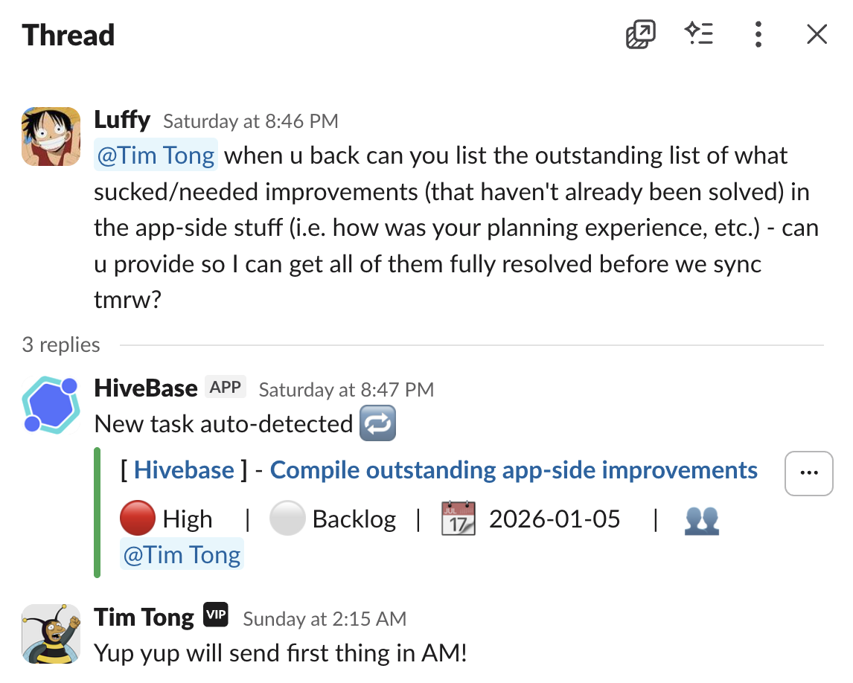Click the calendar due date icon
Viewport: 853px width, 683px height.
(459, 519)
